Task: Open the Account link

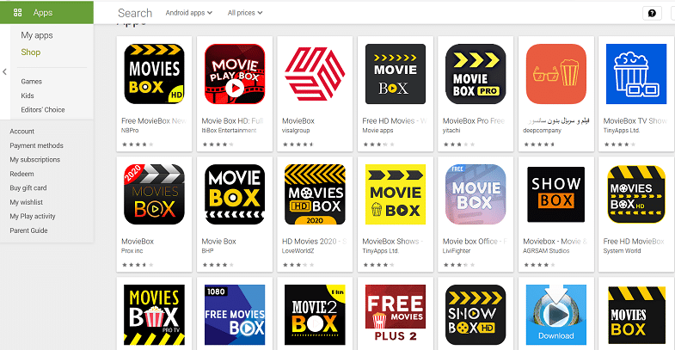Action: [x=22, y=132]
